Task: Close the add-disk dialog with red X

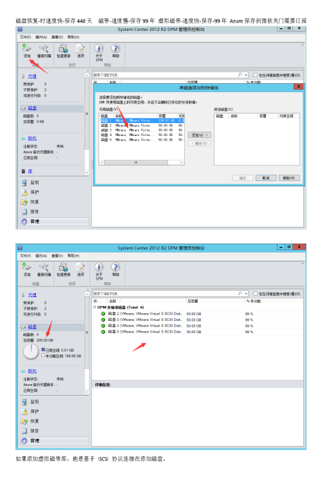Action: 298,87
